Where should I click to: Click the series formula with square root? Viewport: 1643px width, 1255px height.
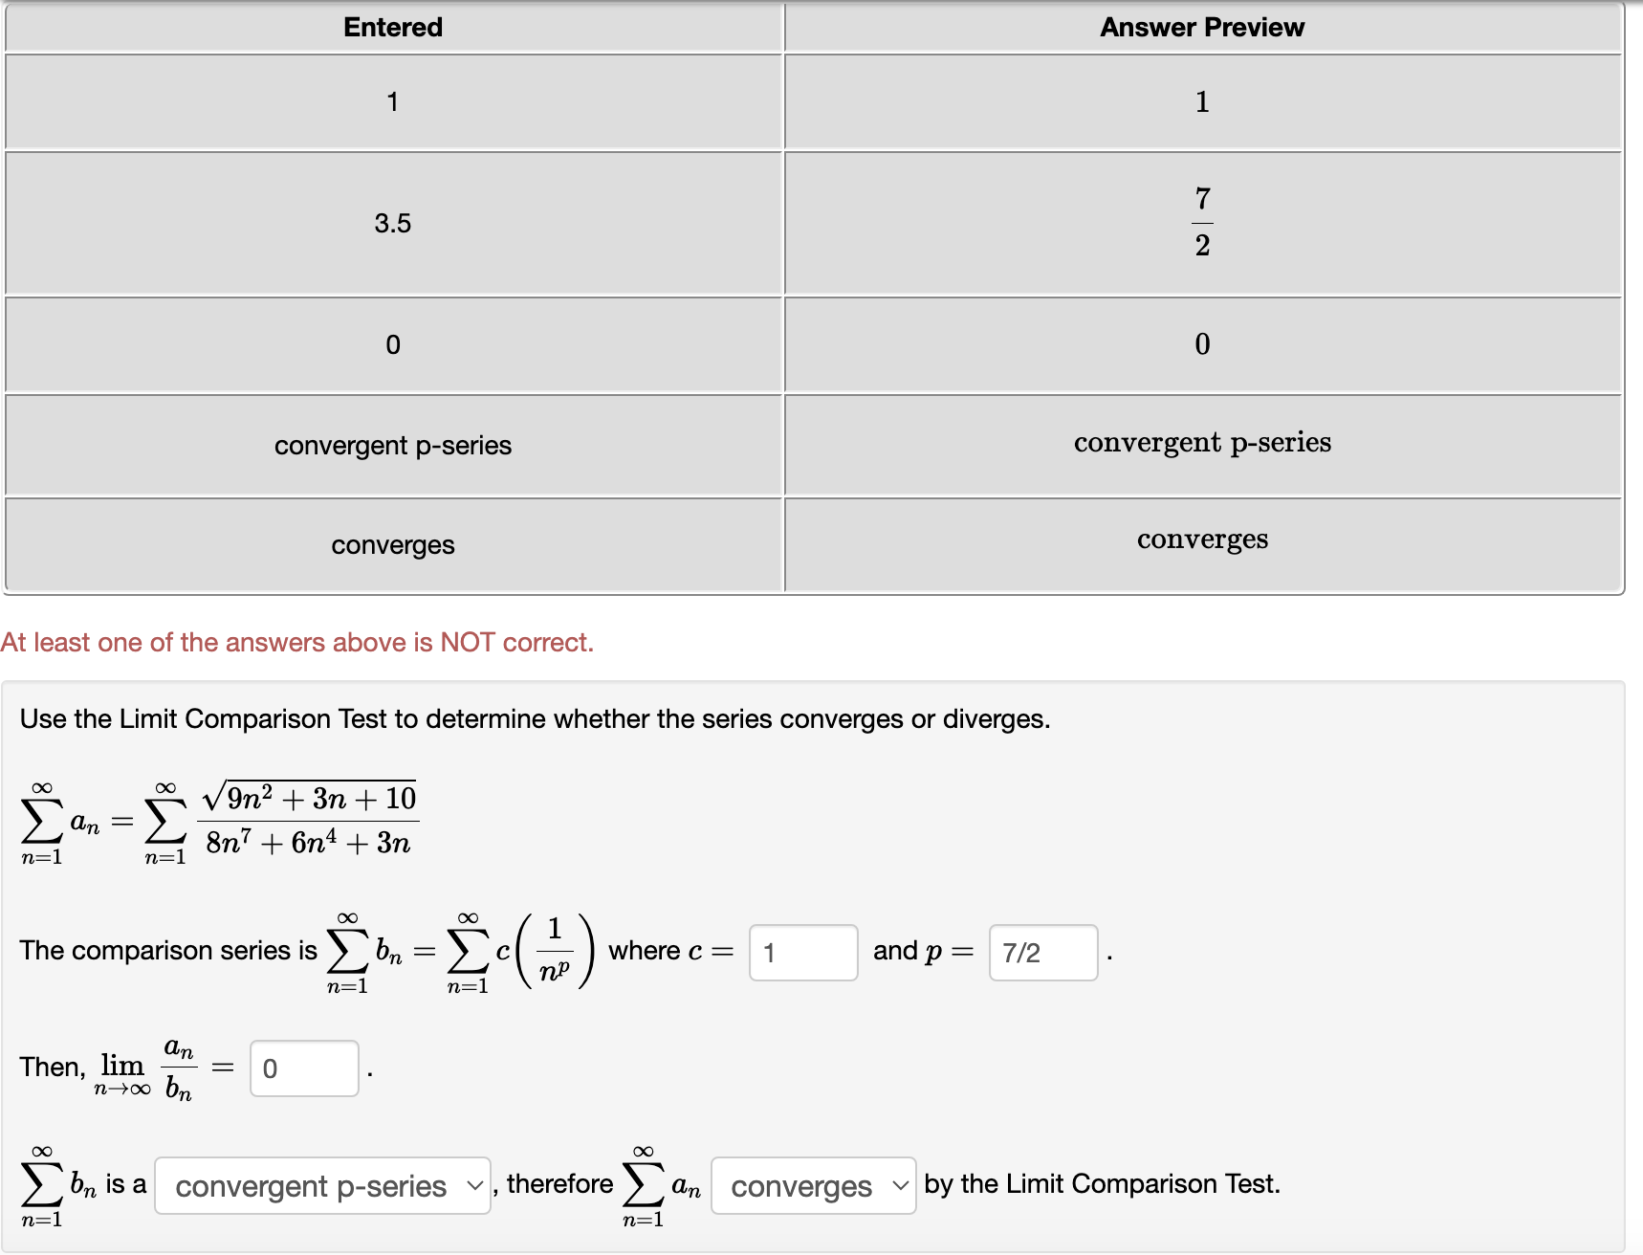pyautogui.click(x=220, y=820)
